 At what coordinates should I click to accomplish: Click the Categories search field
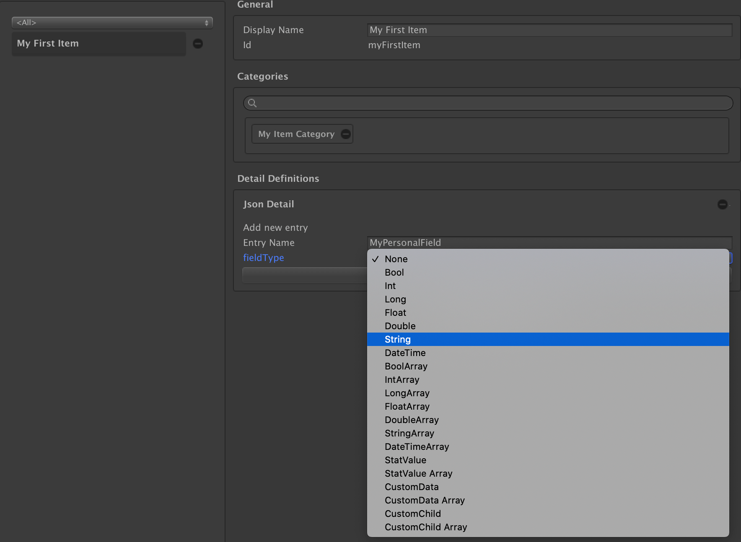(488, 103)
